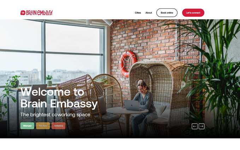The image size is (240, 150).
Task: Click the Book online button
Action: 167,13
